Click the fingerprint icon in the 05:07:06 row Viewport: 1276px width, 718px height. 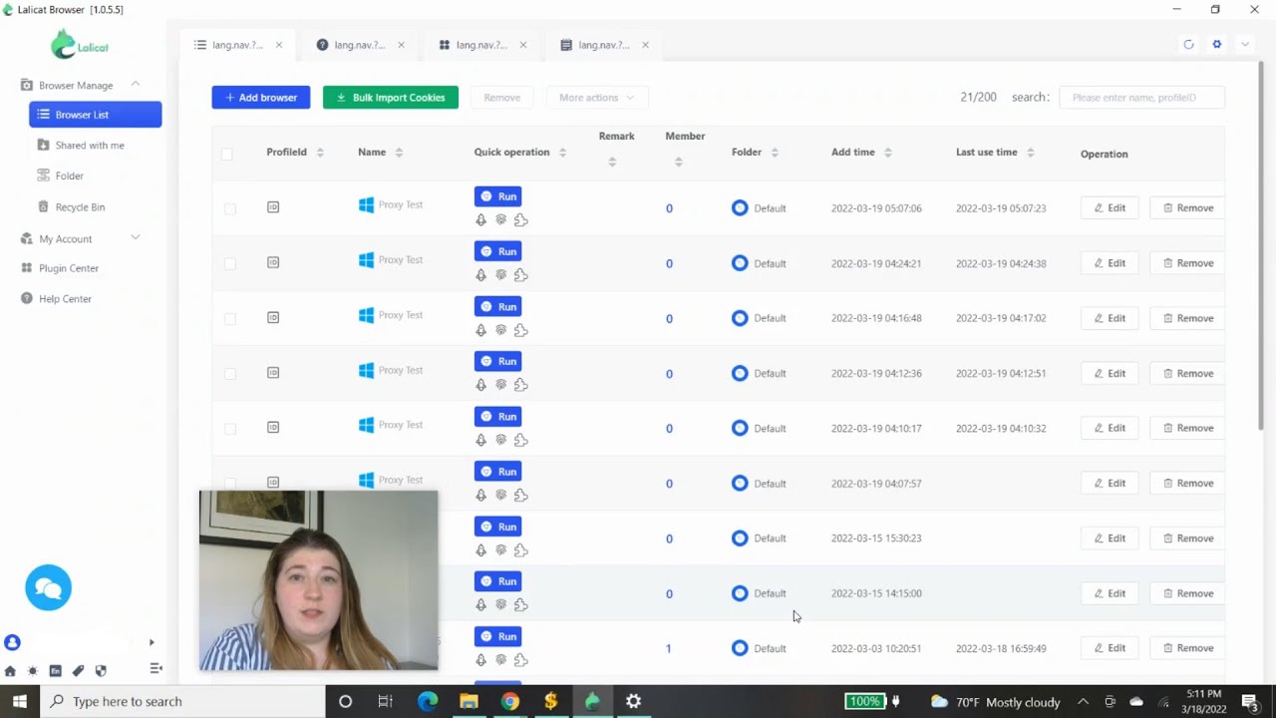[x=500, y=219]
